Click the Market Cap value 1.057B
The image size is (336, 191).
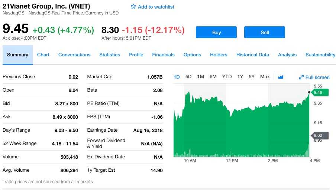(155, 77)
